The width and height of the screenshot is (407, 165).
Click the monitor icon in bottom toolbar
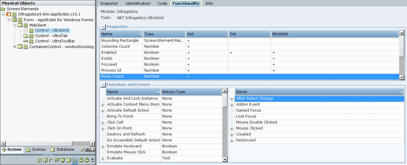pos(63,160)
